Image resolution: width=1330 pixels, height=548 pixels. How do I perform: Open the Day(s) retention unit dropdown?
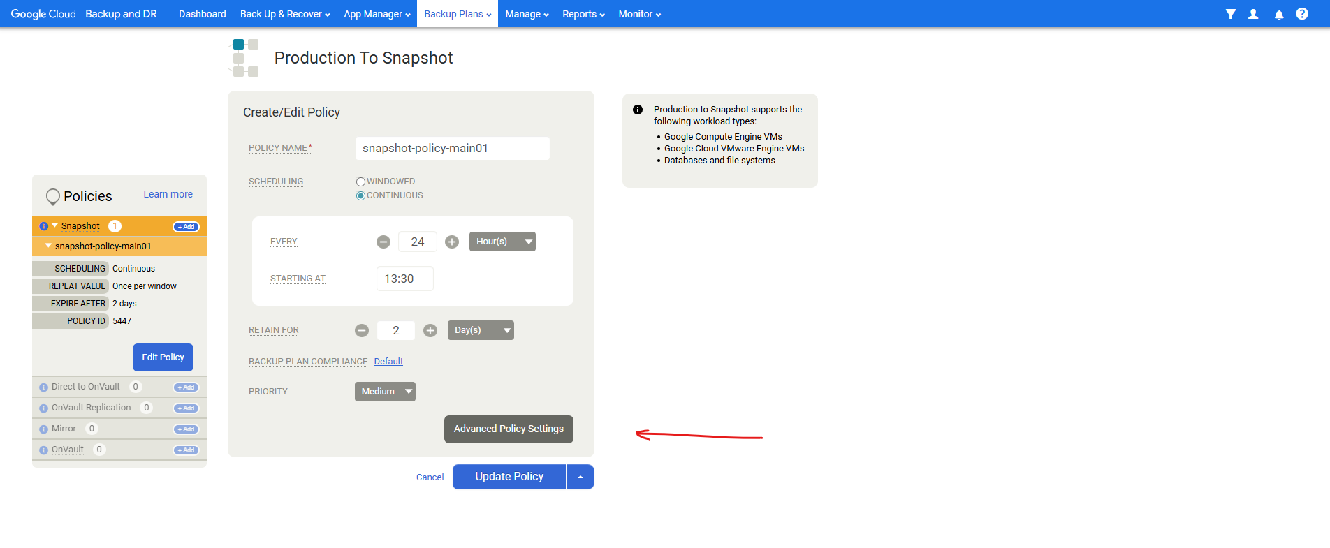tap(481, 330)
